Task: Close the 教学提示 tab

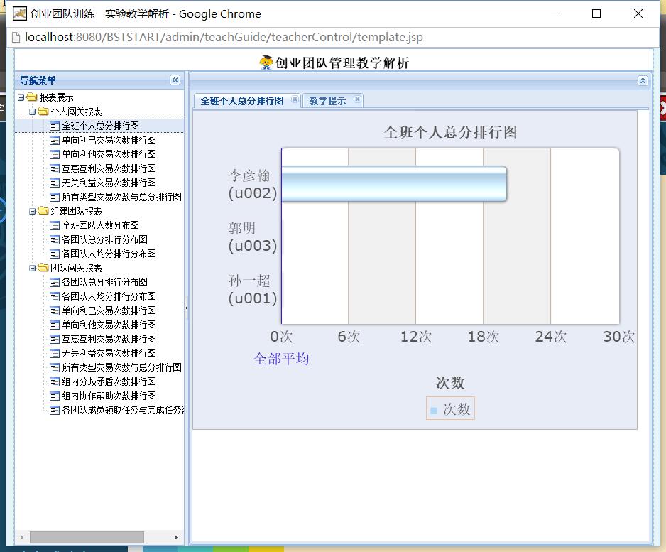Action: 357,100
